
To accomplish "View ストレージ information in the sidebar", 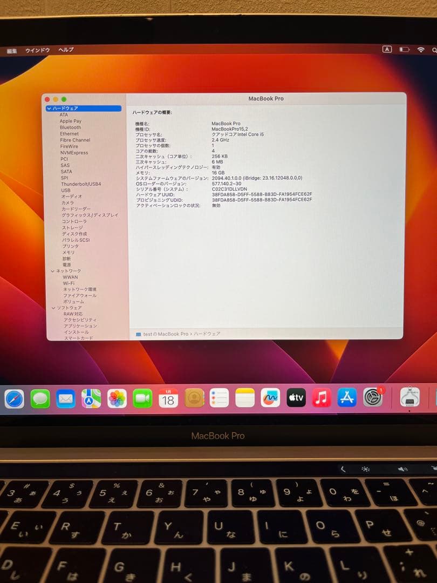I will coord(71,227).
